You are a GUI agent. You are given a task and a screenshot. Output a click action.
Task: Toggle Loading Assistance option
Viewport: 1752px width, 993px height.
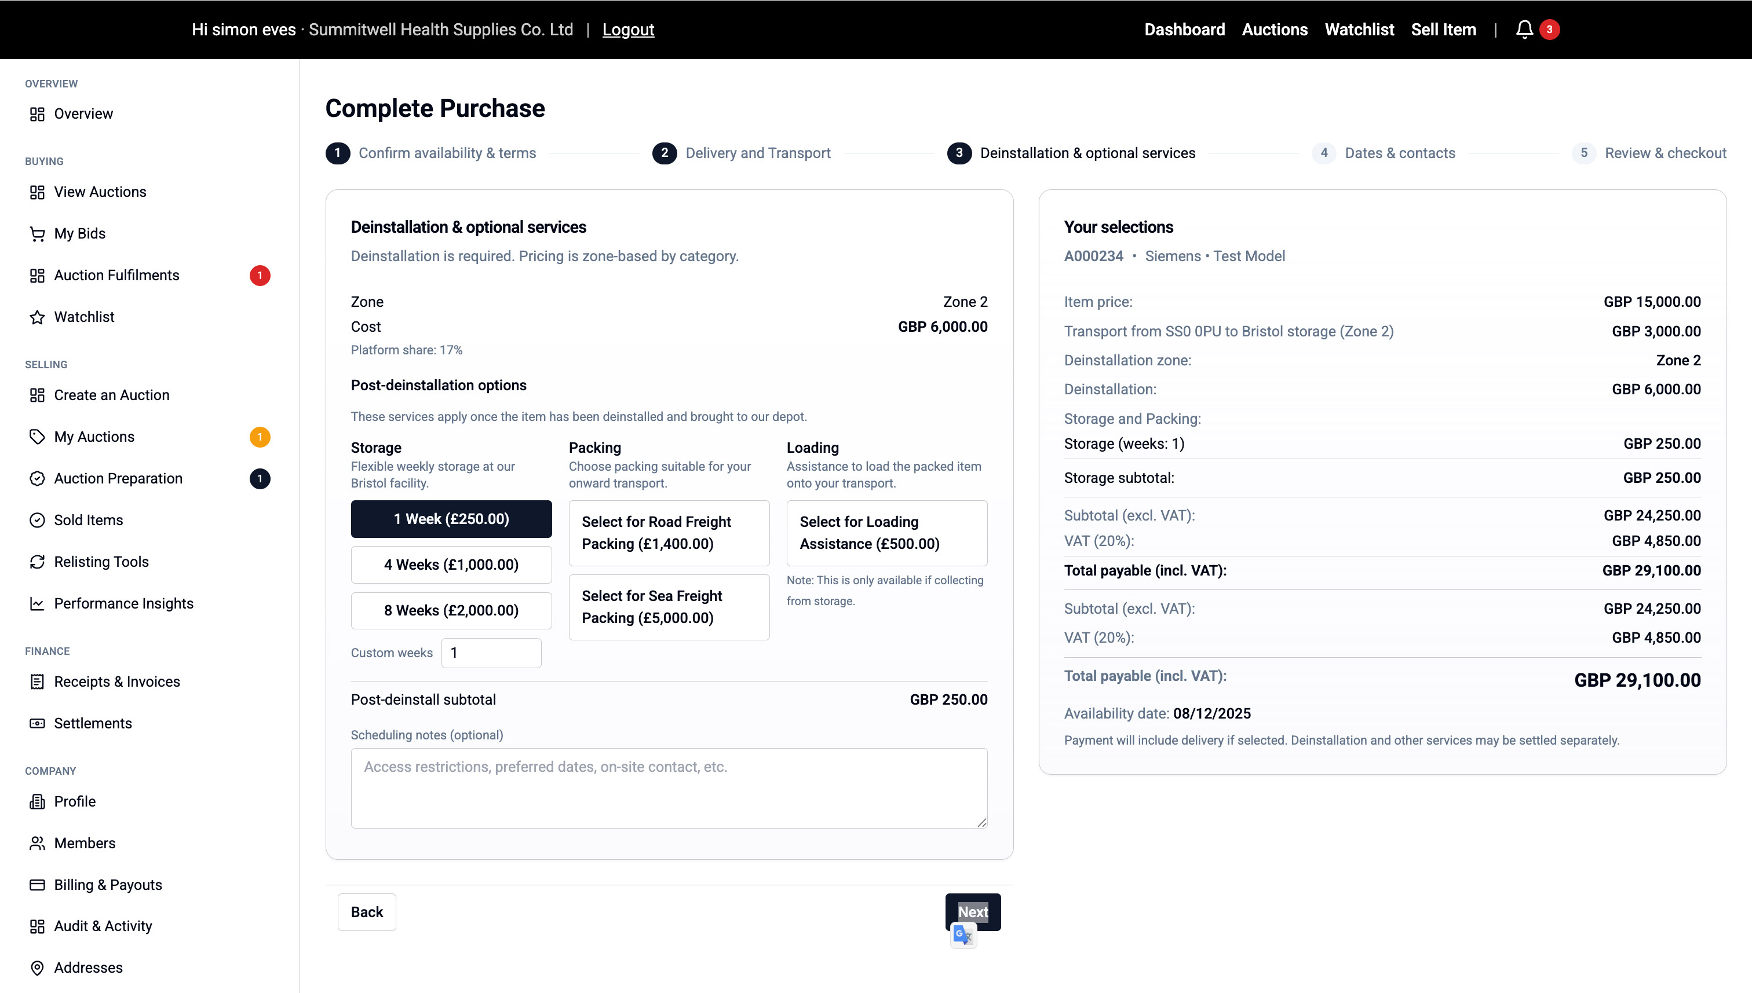886,533
